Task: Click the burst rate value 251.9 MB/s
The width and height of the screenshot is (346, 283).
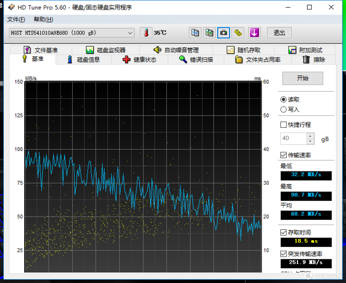Action: pyautogui.click(x=306, y=263)
